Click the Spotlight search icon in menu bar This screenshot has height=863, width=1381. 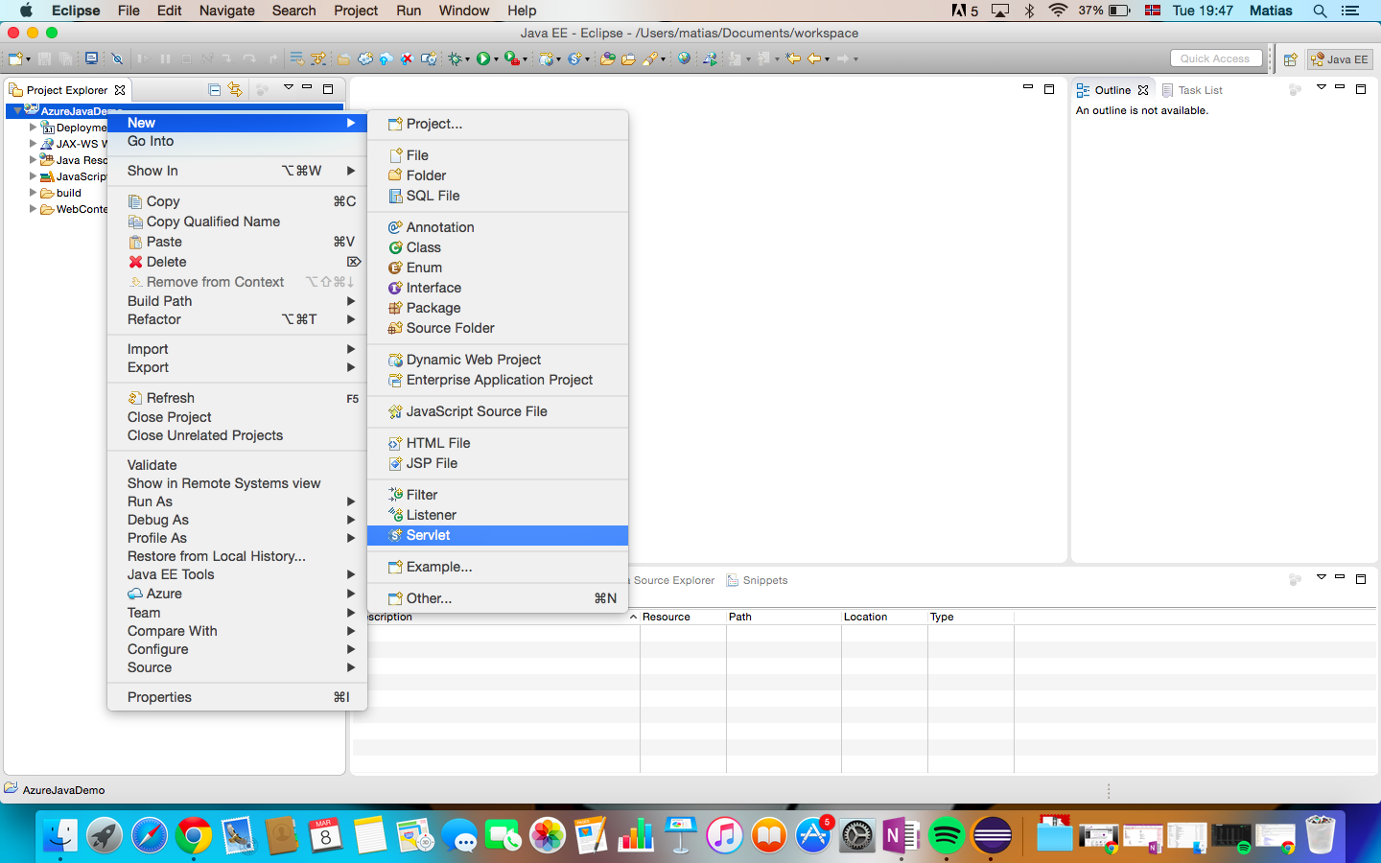[1320, 11]
